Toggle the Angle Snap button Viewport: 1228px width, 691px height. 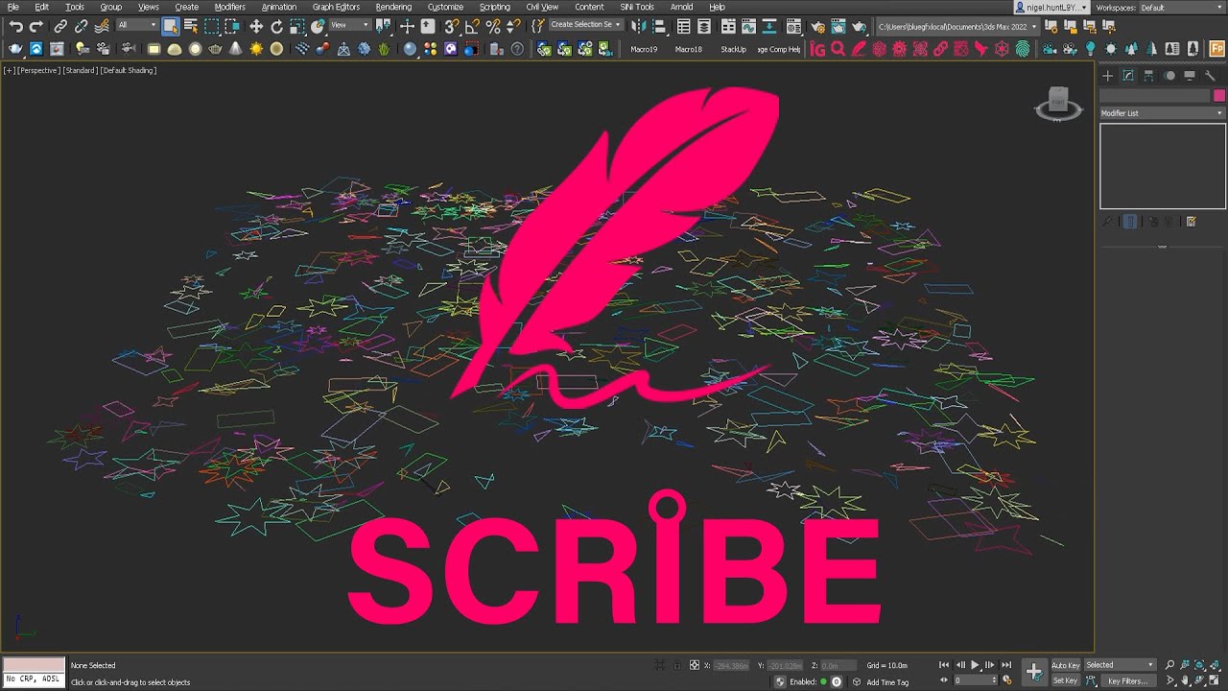(472, 27)
